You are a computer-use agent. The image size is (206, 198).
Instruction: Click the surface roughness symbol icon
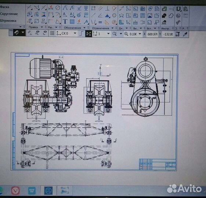79,8
